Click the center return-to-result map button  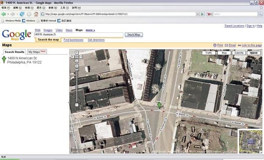(77, 57)
